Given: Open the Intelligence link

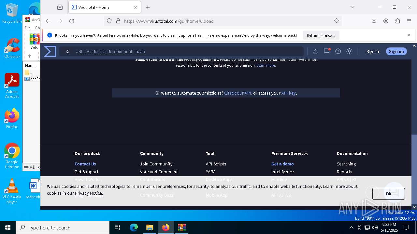Looking at the screenshot, I should [x=282, y=172].
